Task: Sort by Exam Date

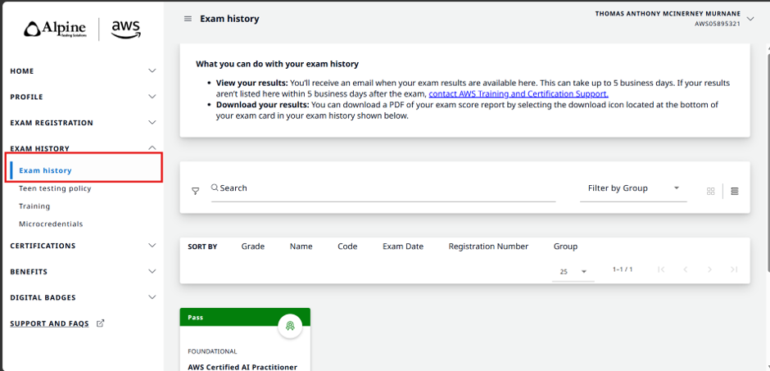Action: point(403,247)
